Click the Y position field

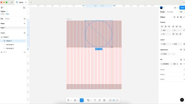coord(177,30)
